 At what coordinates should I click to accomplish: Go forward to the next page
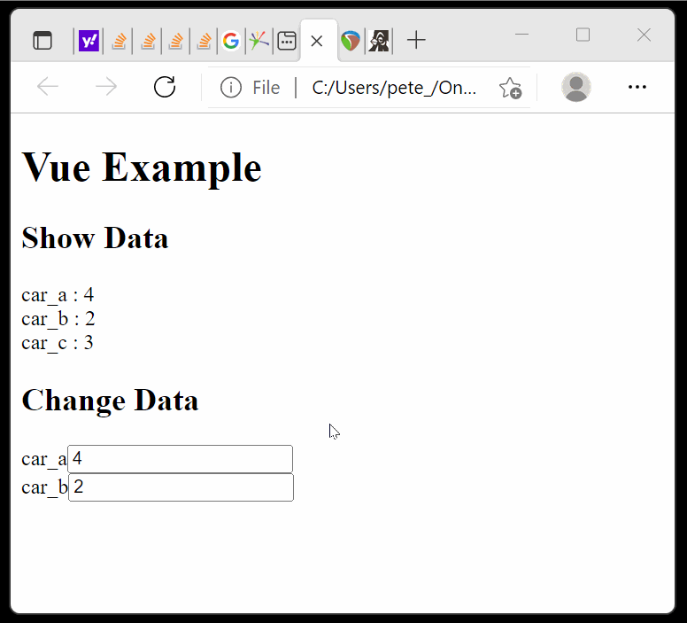(106, 87)
